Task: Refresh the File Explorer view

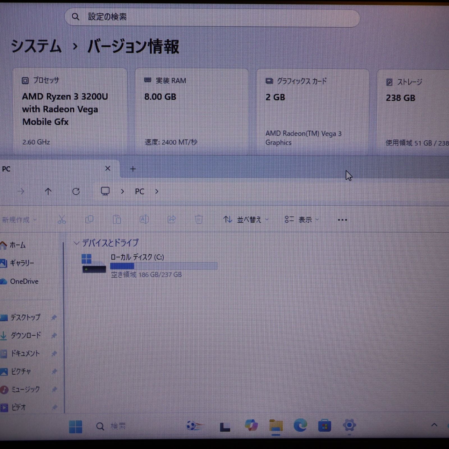Action: point(76,191)
